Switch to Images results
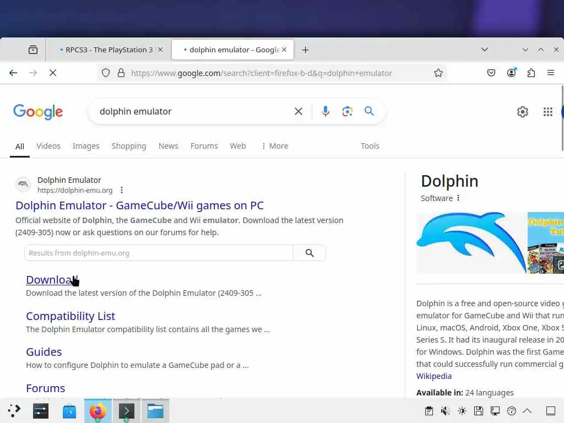The width and height of the screenshot is (564, 423). coord(86,146)
